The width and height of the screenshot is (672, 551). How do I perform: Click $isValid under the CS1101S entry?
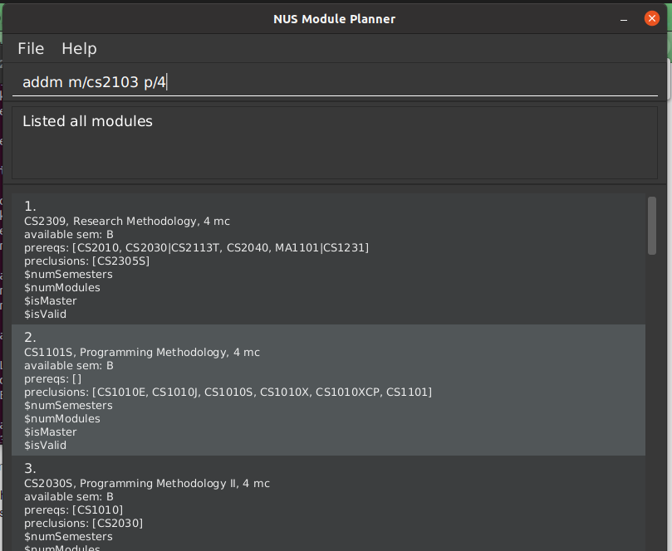(x=45, y=446)
